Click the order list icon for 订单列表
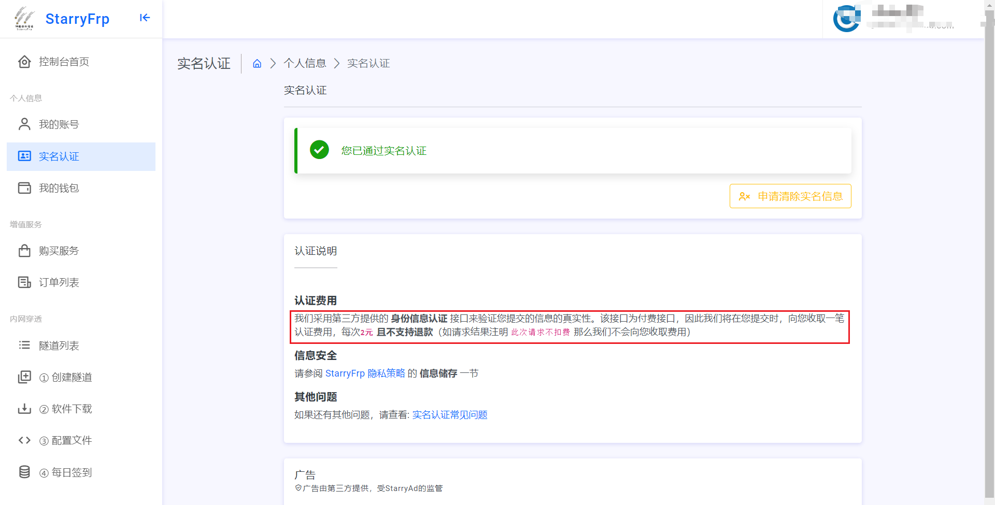This screenshot has height=505, width=995. pyautogui.click(x=24, y=282)
